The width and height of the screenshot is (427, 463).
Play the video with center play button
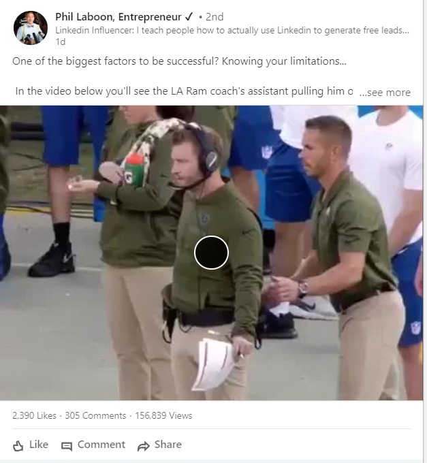pos(211,253)
